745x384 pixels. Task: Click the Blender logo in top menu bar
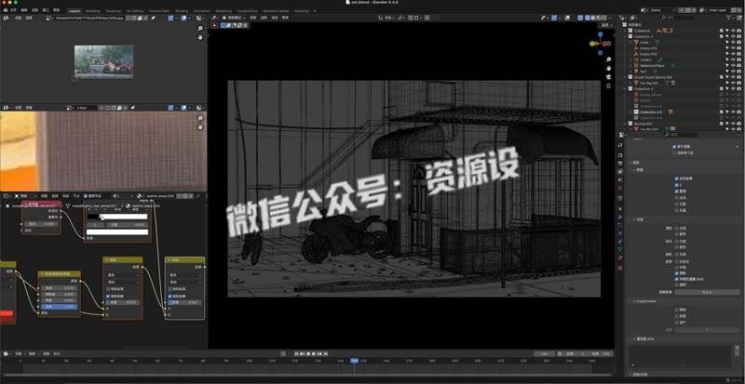[x=5, y=10]
